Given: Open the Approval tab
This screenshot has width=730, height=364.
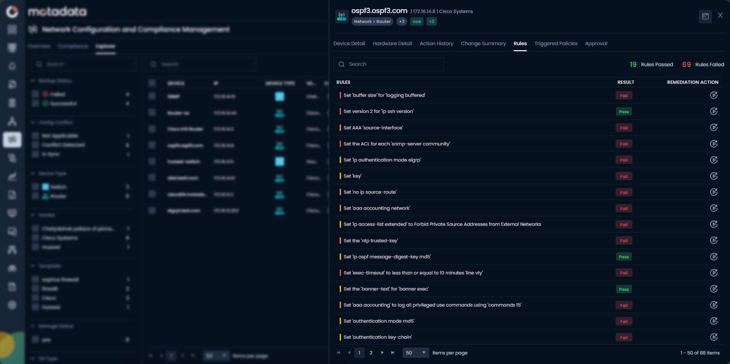Looking at the screenshot, I should 596,43.
